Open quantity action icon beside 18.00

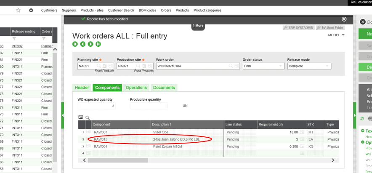point(302,132)
